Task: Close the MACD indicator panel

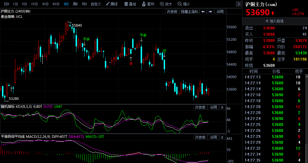Action: (222, 137)
